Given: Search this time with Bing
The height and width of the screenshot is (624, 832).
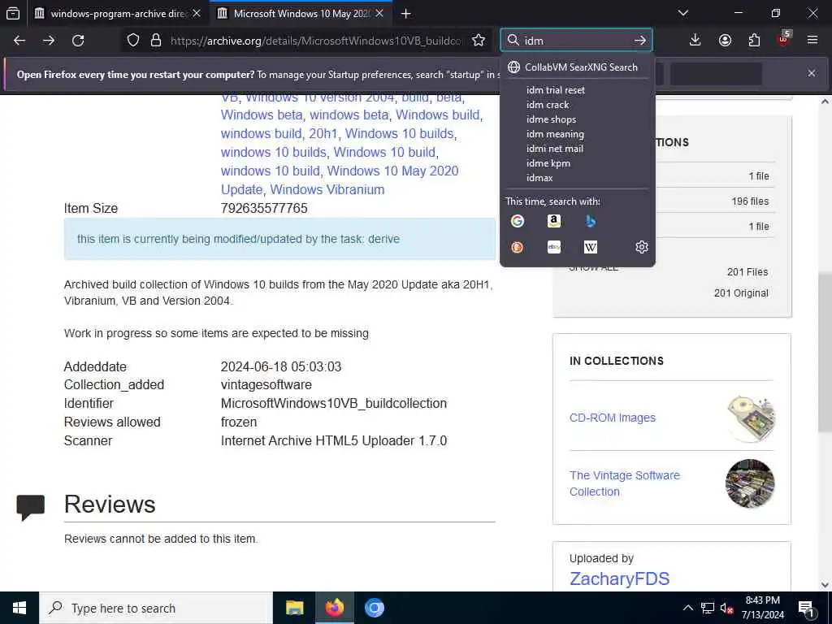Looking at the screenshot, I should [x=591, y=221].
